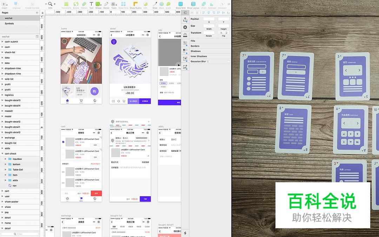Open the Gaussian Blur type dropdown

tap(208, 61)
